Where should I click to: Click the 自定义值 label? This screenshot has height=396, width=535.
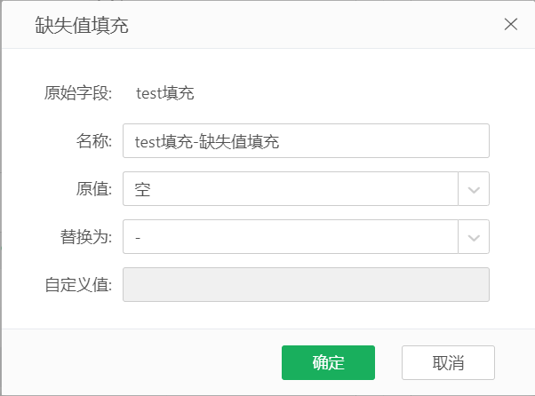point(77,286)
